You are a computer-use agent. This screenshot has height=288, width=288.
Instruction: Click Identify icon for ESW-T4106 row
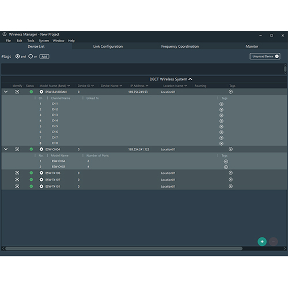click(x=17, y=173)
